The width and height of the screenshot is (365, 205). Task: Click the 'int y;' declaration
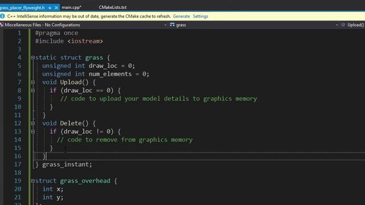(x=53, y=197)
